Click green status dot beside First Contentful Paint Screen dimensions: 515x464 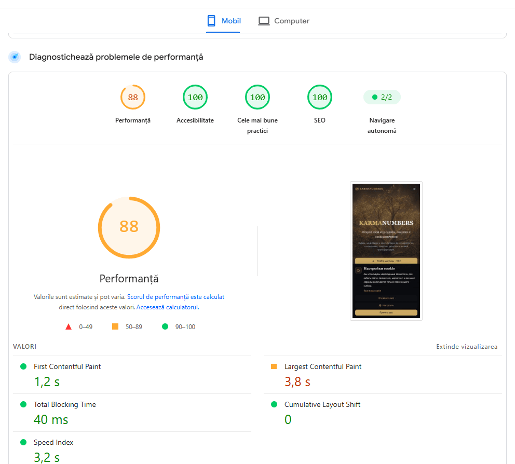click(x=23, y=366)
